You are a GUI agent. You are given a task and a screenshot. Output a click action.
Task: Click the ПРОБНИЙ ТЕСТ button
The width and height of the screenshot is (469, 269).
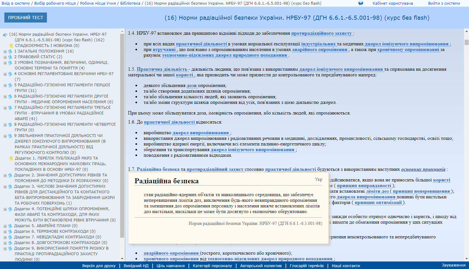pos(26,18)
